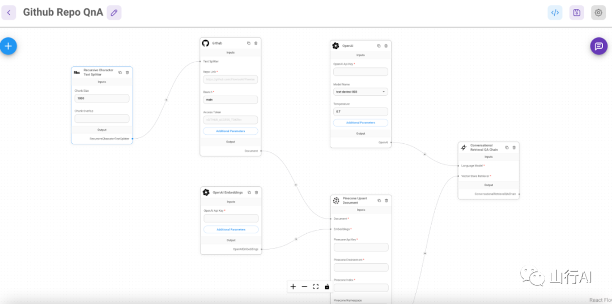Save the chatflow with the disk icon
Viewport: 612px width, 304px height.
(x=576, y=12)
